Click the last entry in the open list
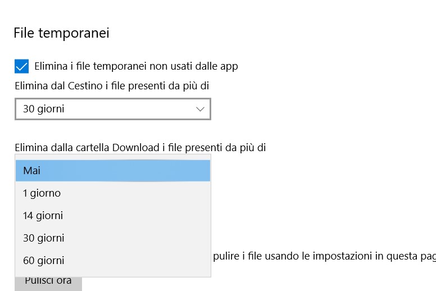 click(x=112, y=260)
